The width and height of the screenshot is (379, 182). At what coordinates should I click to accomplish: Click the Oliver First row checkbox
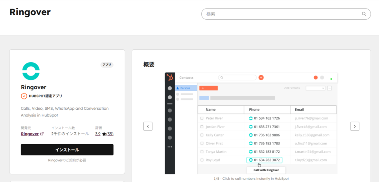click(202, 143)
